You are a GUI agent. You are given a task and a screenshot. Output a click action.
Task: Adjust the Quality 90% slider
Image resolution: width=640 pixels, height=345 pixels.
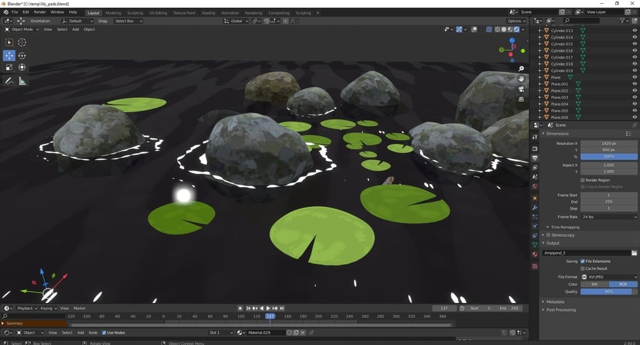pyautogui.click(x=609, y=291)
